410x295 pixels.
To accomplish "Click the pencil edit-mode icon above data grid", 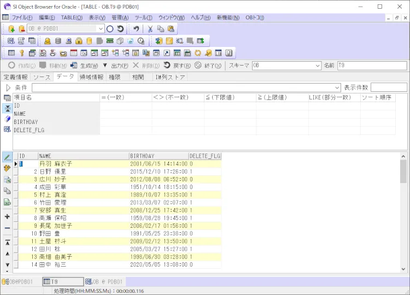I will pyautogui.click(x=7, y=157).
